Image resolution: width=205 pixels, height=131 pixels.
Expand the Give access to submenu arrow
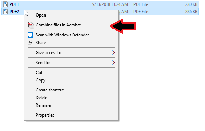pyautogui.click(x=113, y=53)
